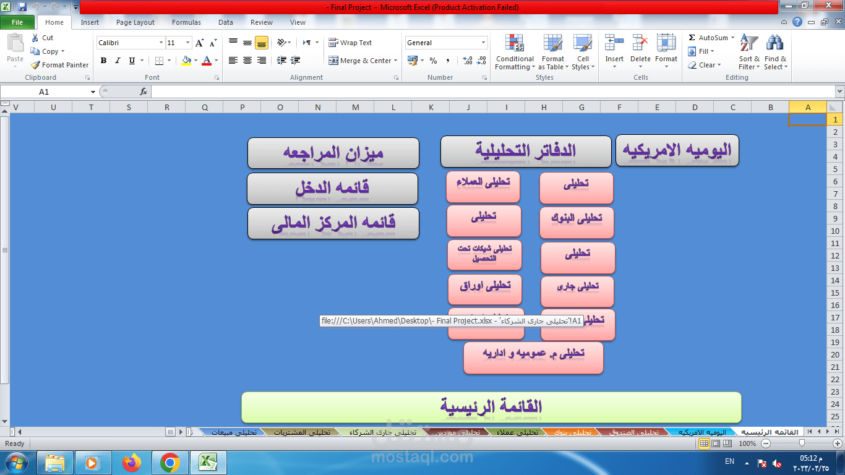The width and height of the screenshot is (845, 475).
Task: Click the Delete cells icon
Action: click(640, 43)
